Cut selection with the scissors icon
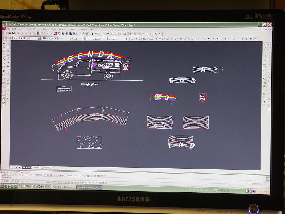The width and height of the screenshot is (285, 214). tap(30, 33)
